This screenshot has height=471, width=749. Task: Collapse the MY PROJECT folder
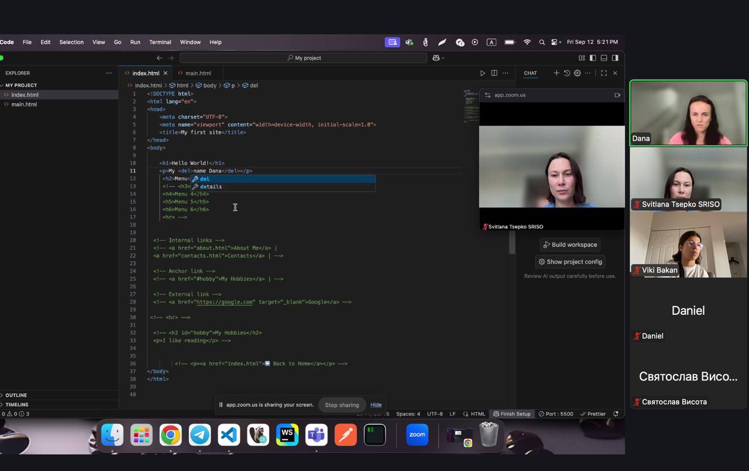21,85
